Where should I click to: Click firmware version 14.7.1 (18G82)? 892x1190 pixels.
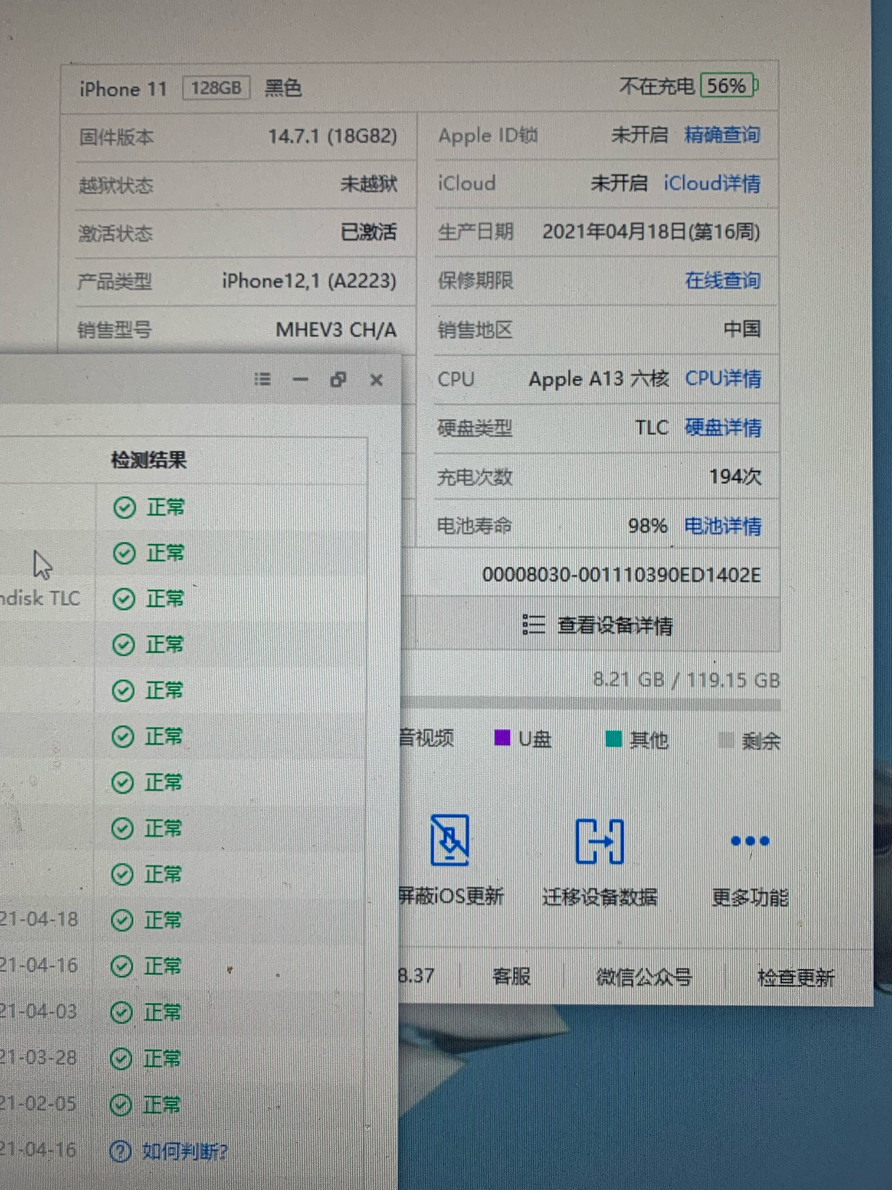coord(333,136)
